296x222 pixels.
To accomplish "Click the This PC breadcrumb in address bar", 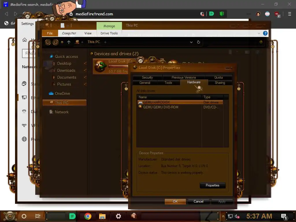I will pos(94,42).
